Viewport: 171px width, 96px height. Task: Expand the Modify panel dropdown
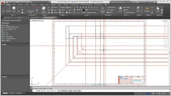pyautogui.click(x=63, y=15)
